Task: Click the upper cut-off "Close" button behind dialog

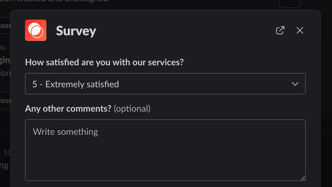Action: 5,26
